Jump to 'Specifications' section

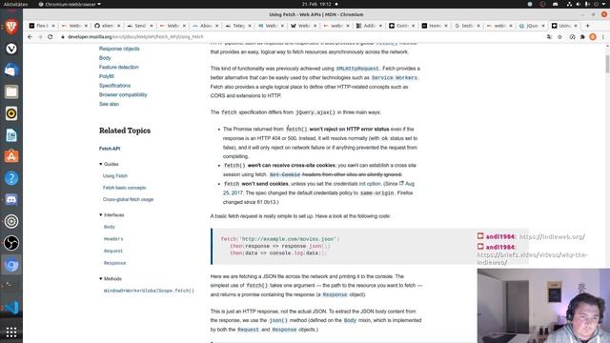pyautogui.click(x=114, y=86)
